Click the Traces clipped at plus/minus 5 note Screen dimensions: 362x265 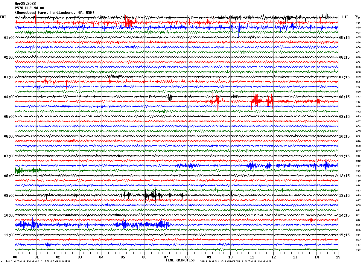point(235,261)
